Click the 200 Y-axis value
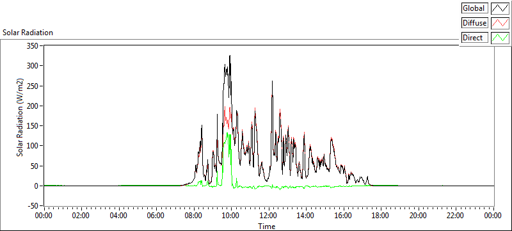This screenshot has height=231, width=512. click(33, 106)
